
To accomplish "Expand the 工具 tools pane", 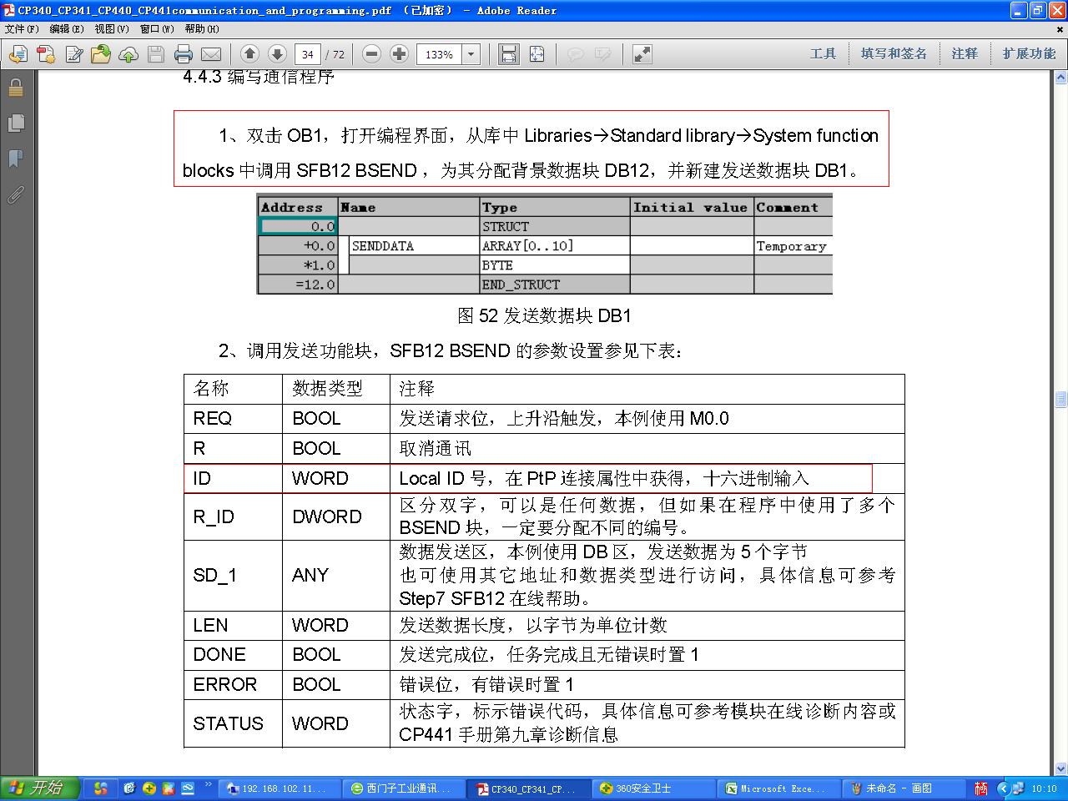I will tap(823, 53).
